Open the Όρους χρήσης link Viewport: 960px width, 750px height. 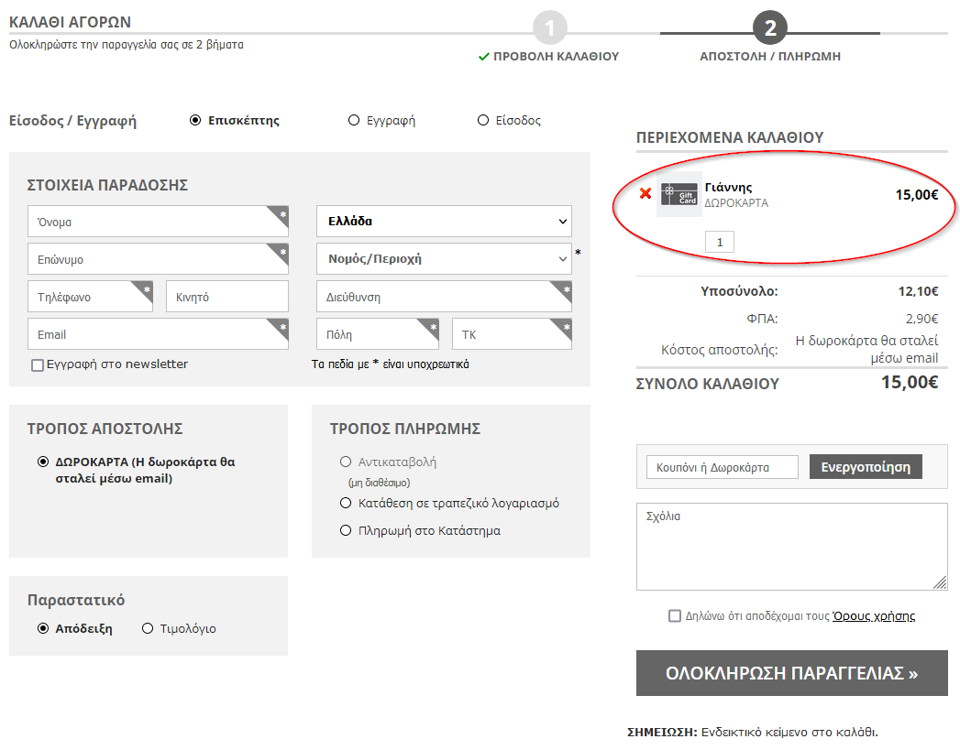(x=873, y=616)
